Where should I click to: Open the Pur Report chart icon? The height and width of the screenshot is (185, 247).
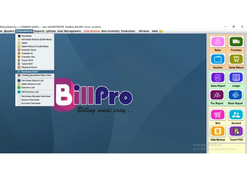[x=217, y=95]
